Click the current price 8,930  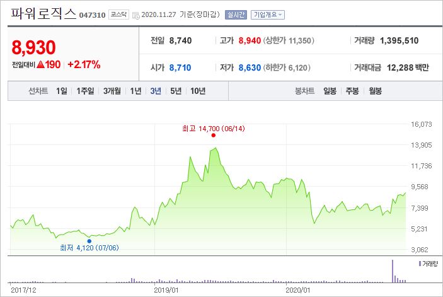point(33,47)
